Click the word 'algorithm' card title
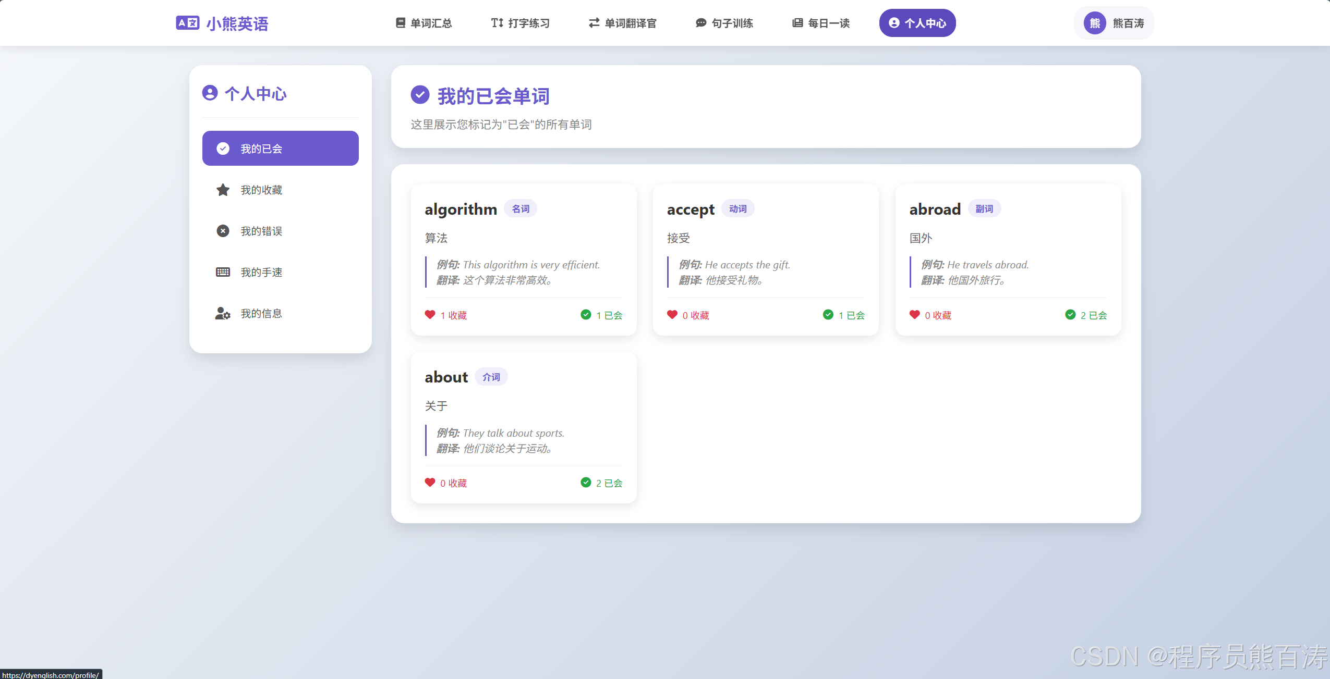1330x679 pixels. [461, 209]
